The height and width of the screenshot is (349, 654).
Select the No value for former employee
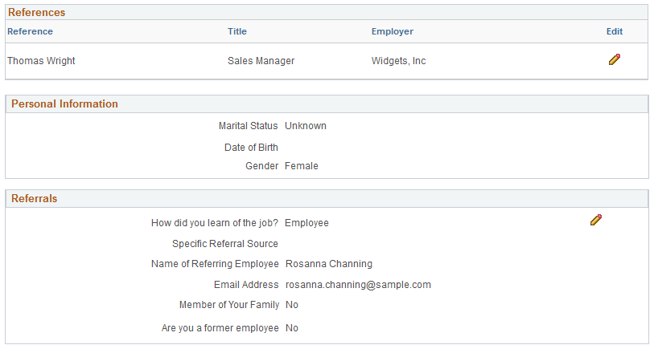pyautogui.click(x=292, y=328)
